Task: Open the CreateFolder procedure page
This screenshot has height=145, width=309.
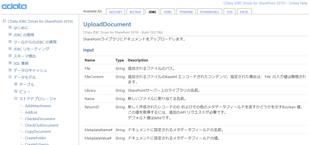Action: 36,138
